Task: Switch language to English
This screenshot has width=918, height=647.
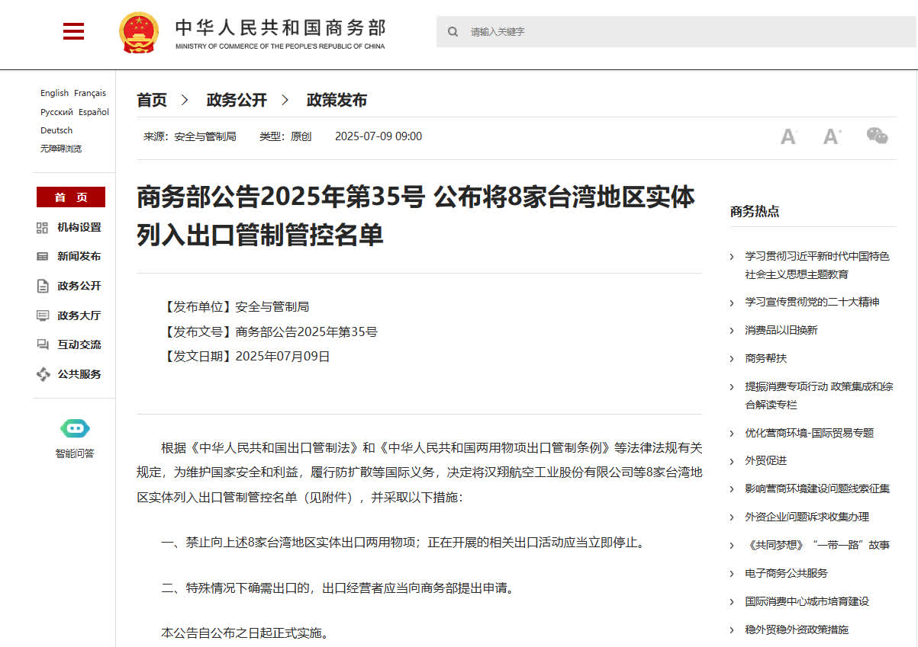Action: pos(54,93)
